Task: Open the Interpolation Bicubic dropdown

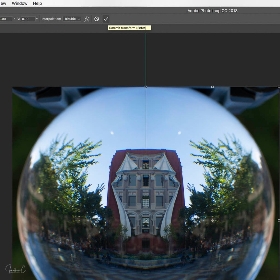Action: point(72,19)
